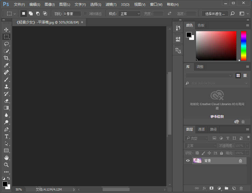Open the 填充 fill dropdown arrow
This screenshot has height=193, width=252.
click(248, 153)
